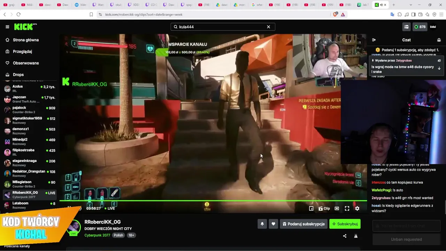Screen dimensions: 446x251
Task: Clear the kula444 search text
Action: [x=268, y=27]
